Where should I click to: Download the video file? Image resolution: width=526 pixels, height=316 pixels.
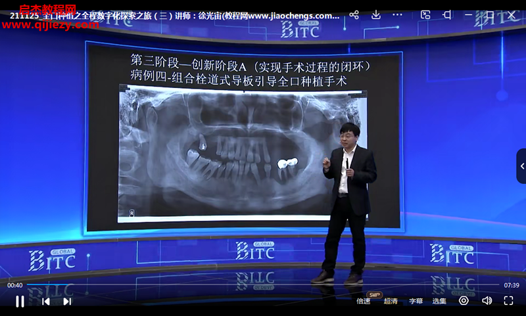point(376,14)
